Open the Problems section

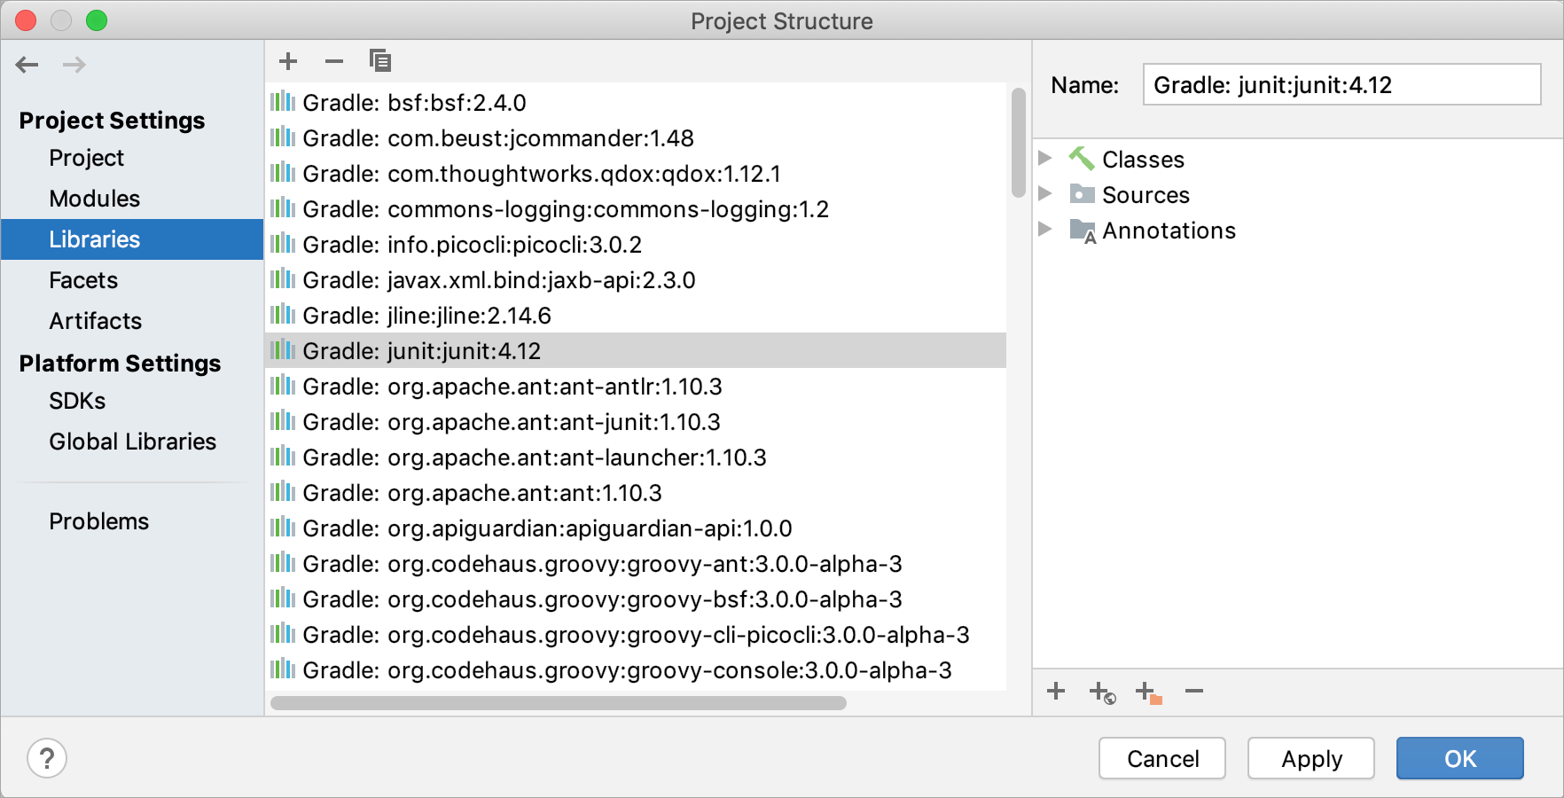pos(98,520)
